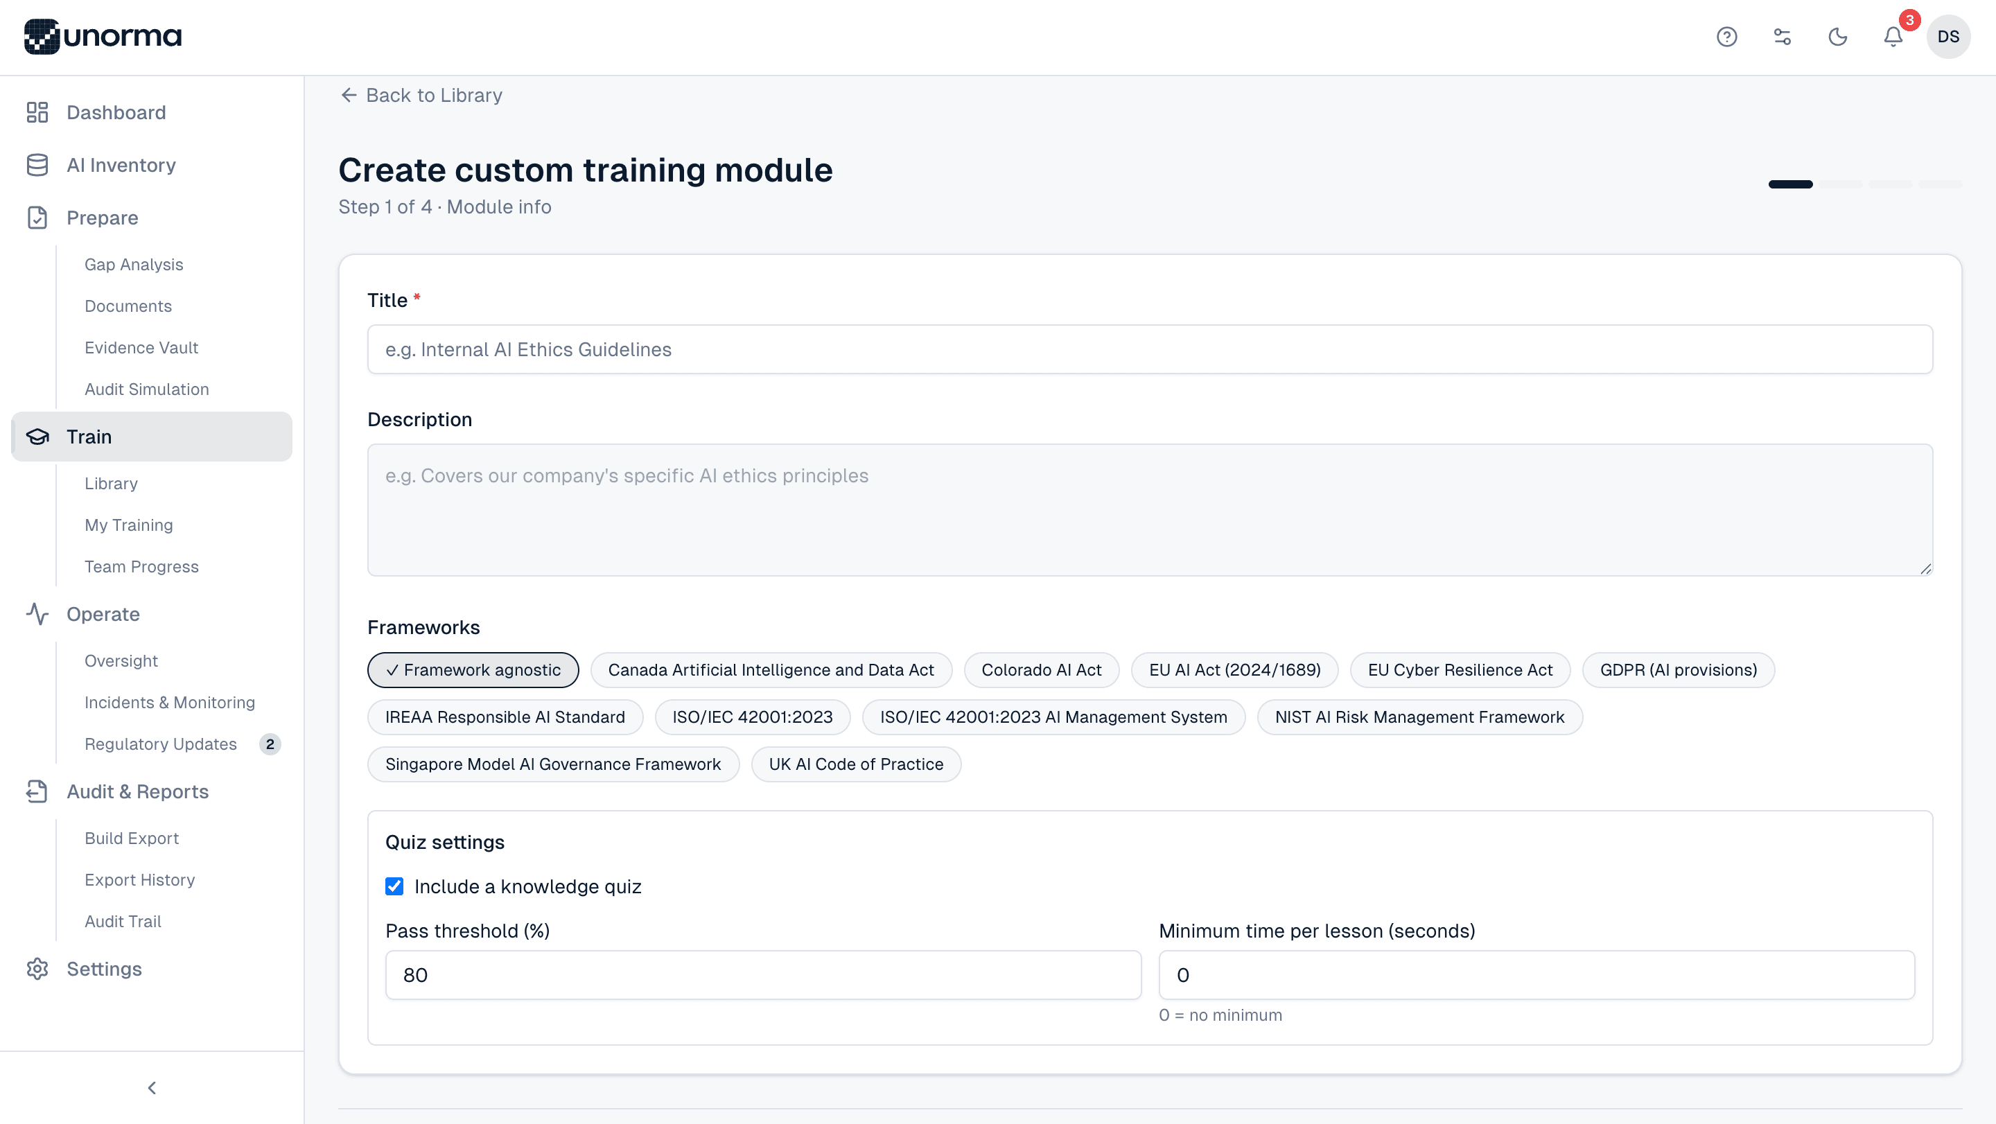This screenshot has width=1996, height=1124.
Task: Collapse the Train section
Action: click(152, 437)
